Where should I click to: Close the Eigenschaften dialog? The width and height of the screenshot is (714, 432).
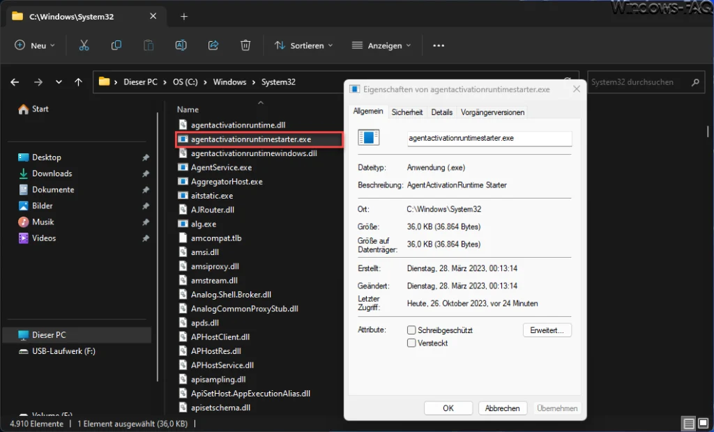click(577, 88)
